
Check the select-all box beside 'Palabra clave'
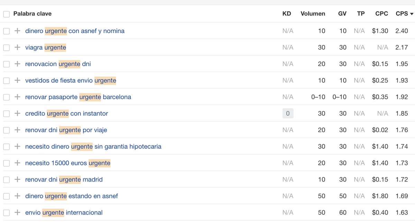coord(6,14)
